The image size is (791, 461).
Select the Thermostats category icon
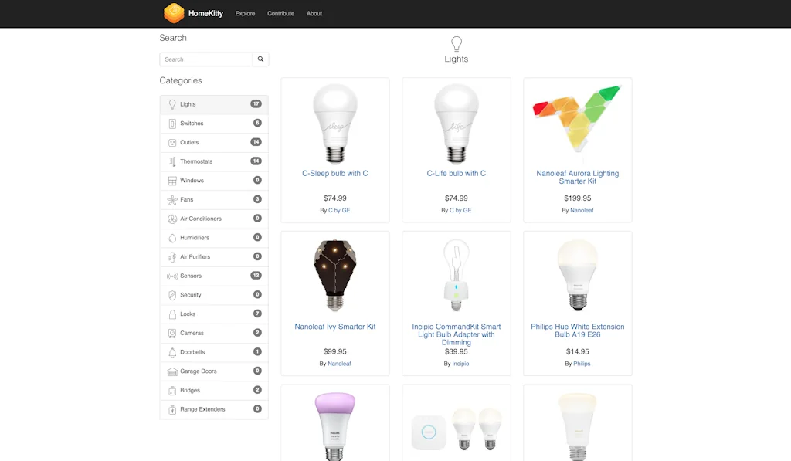(x=172, y=161)
